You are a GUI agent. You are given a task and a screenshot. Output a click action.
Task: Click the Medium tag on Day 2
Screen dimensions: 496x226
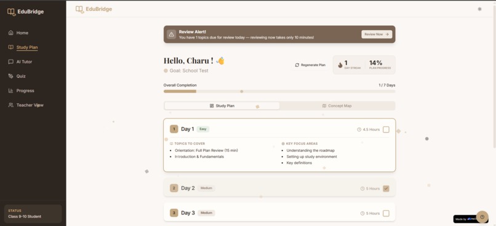pos(206,188)
